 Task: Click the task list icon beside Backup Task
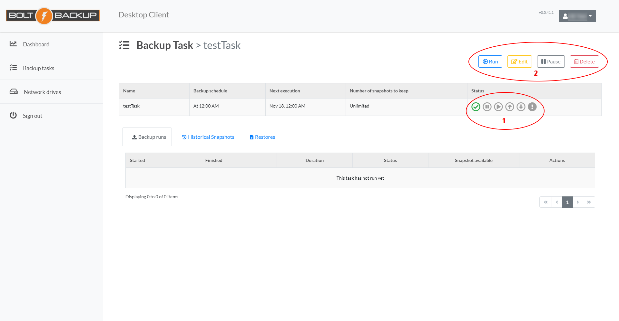[x=124, y=45]
